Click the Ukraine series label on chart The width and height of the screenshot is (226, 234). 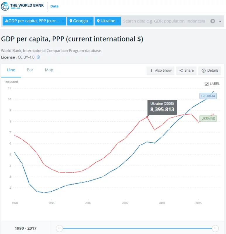[208, 118]
